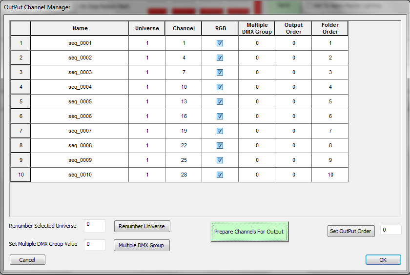Select row header 3
Viewport: 410px width, 275px height.
pyautogui.click(x=20, y=72)
